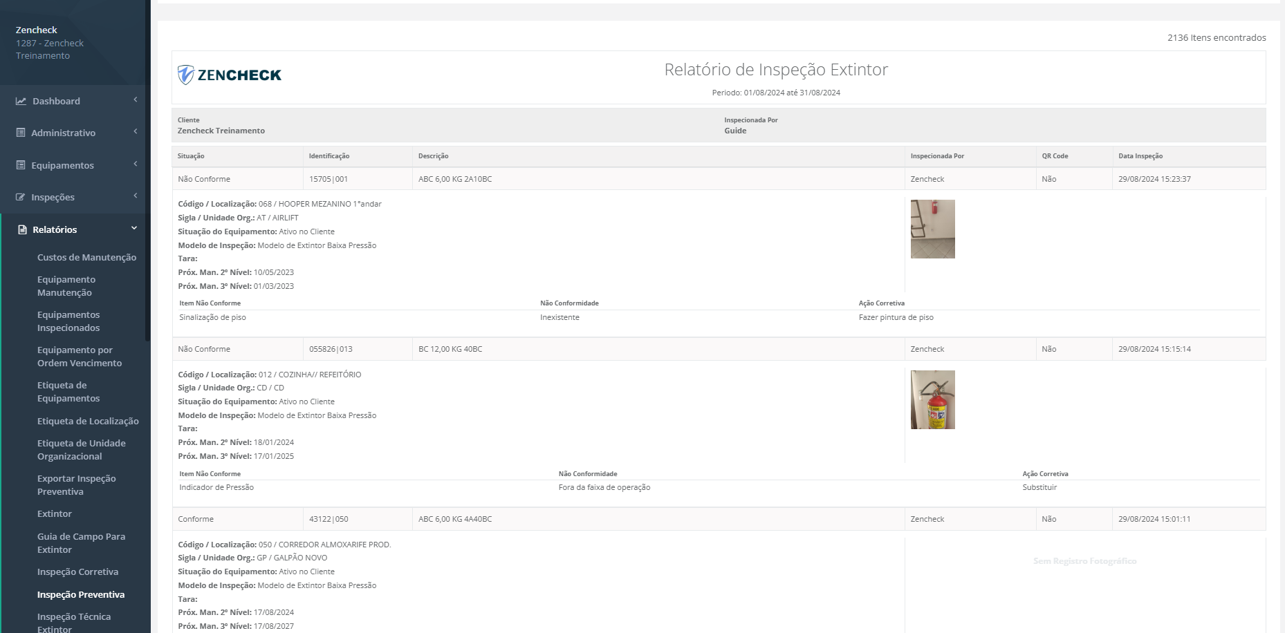Viewport: 1285px width, 633px height.
Task: Open Etiqueta de Localização report
Action: pyautogui.click(x=88, y=421)
